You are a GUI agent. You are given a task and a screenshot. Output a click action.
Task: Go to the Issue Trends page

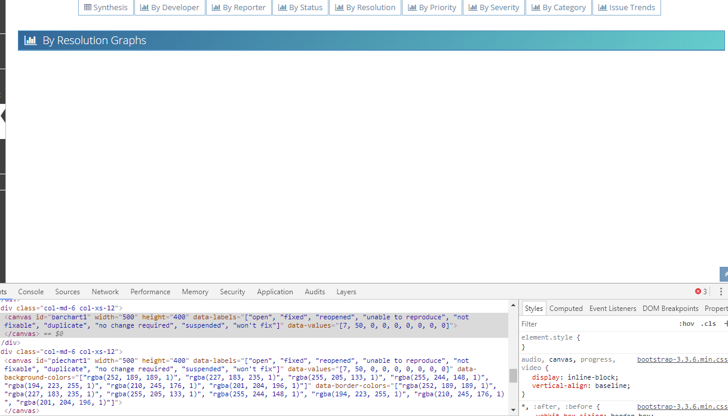click(x=626, y=8)
